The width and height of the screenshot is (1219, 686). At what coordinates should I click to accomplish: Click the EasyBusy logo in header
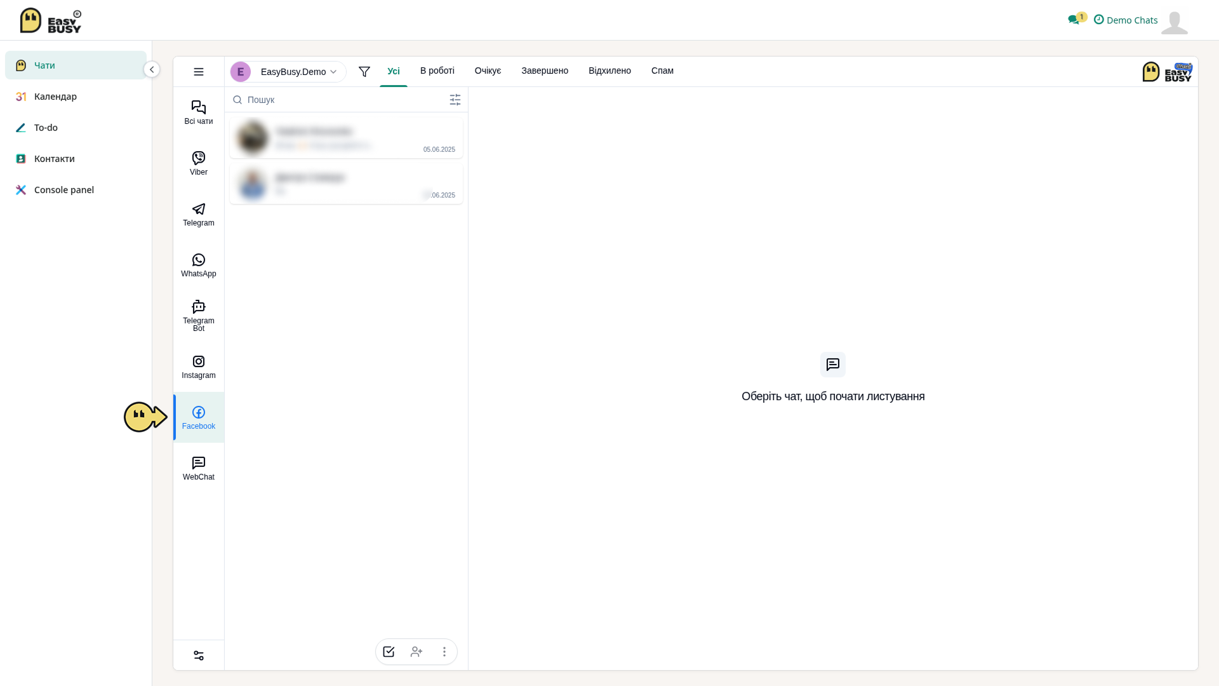pyautogui.click(x=51, y=20)
